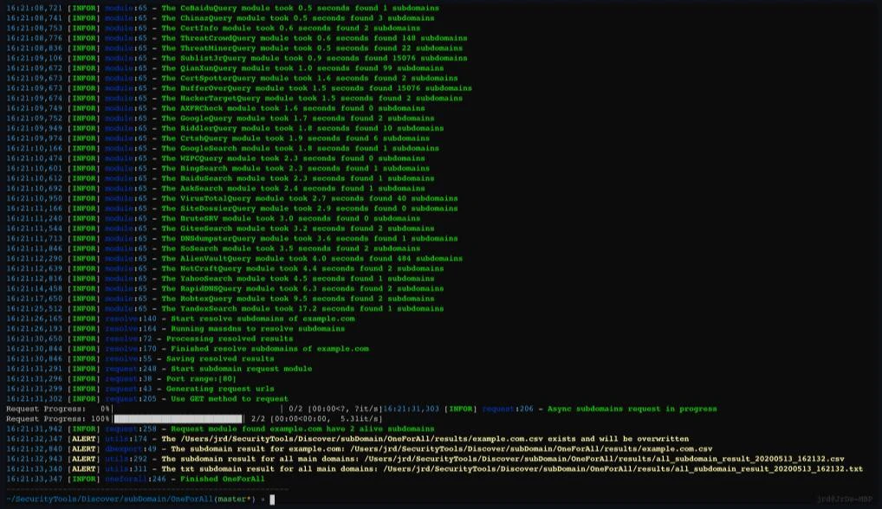Click the CeBaiduQuery module log line

tap(223, 8)
